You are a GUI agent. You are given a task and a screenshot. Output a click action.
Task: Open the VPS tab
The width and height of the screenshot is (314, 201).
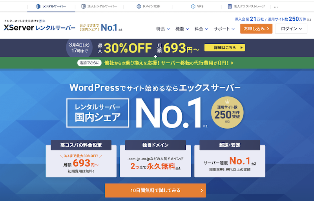point(197,6)
